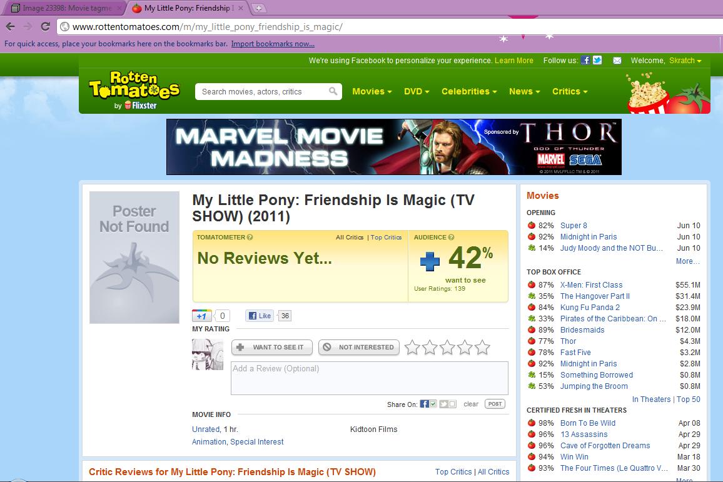Select the All Critics tomatometer filter
Screen dimensions: 723x482
pos(350,238)
